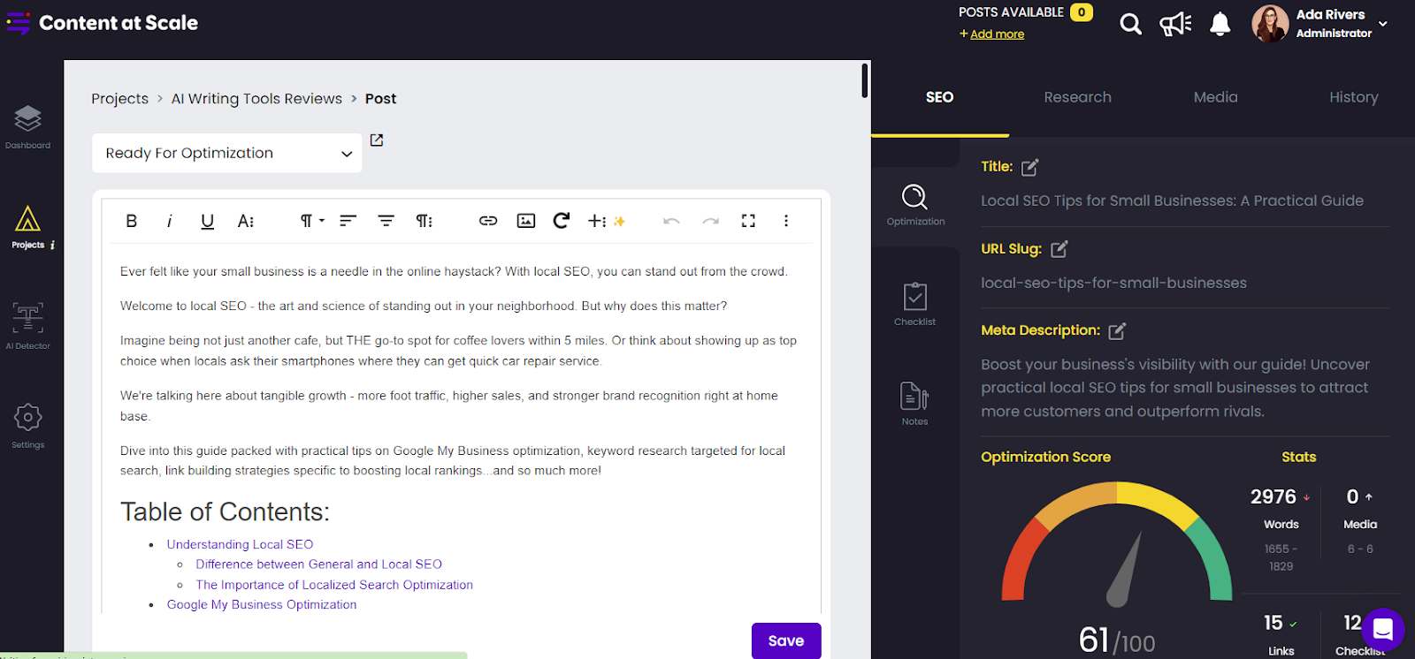Insert a link using the toolbar
1415x659 pixels.
click(488, 221)
